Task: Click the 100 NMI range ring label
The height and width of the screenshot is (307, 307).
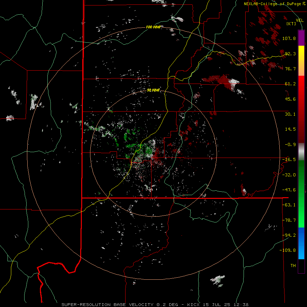Action: (x=153, y=27)
